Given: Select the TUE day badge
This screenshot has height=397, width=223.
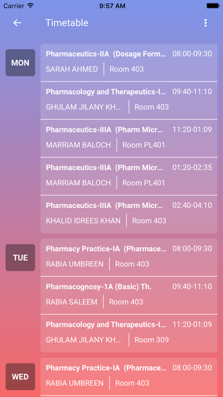Looking at the screenshot, I should tap(20, 257).
